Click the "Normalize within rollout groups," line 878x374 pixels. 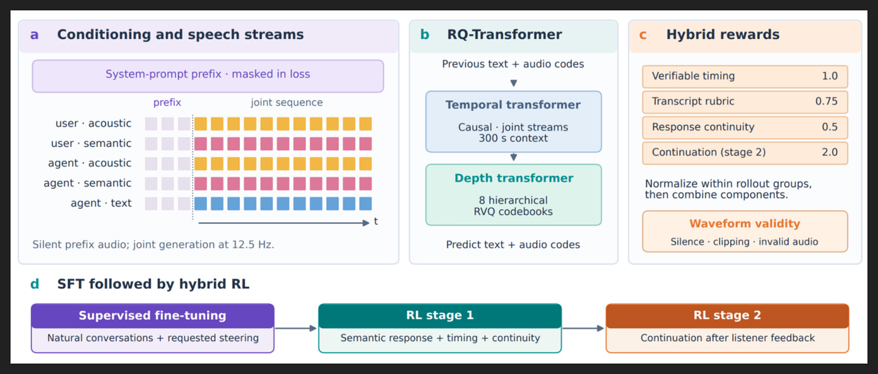pos(728,184)
